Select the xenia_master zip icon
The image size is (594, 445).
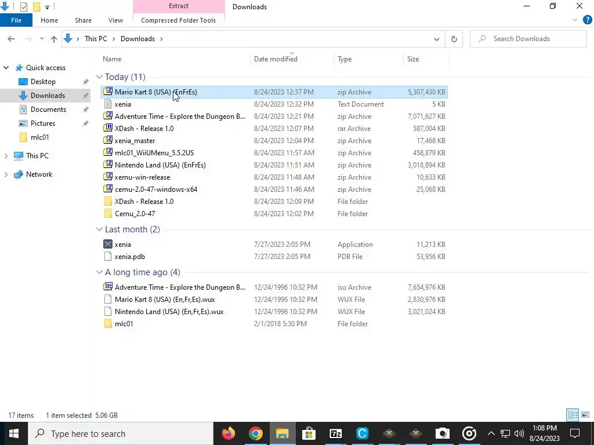point(108,140)
